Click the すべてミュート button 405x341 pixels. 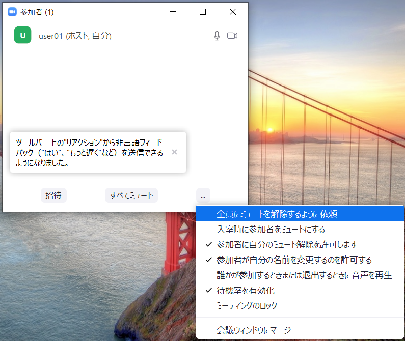click(x=131, y=195)
